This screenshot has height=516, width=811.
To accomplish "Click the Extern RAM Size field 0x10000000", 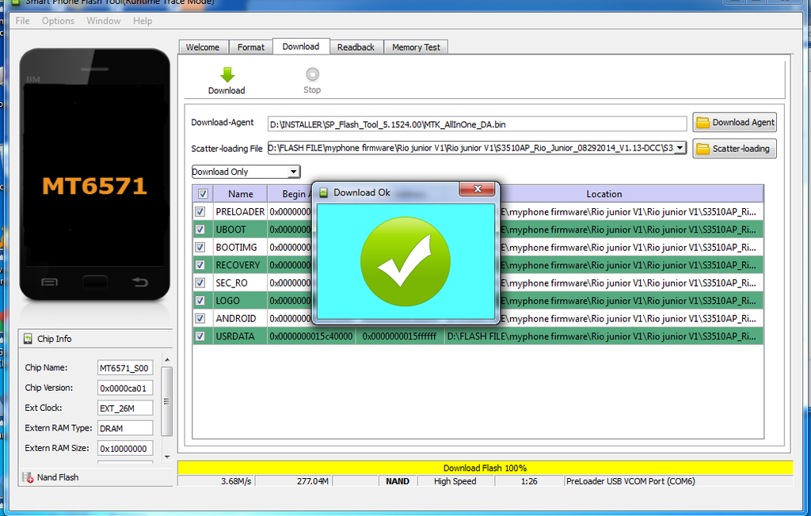I will tap(125, 448).
